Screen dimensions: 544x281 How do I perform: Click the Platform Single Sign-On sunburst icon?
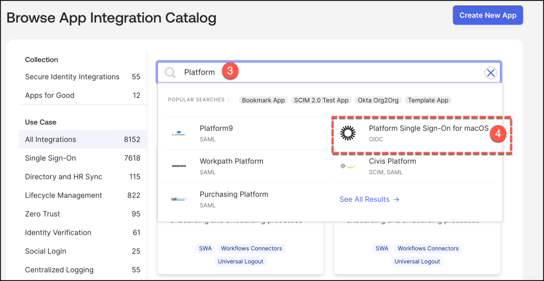348,134
